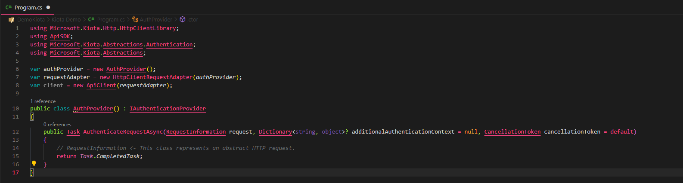
Task: Click AuthenticateRequestAsync method name
Action: 123,131
